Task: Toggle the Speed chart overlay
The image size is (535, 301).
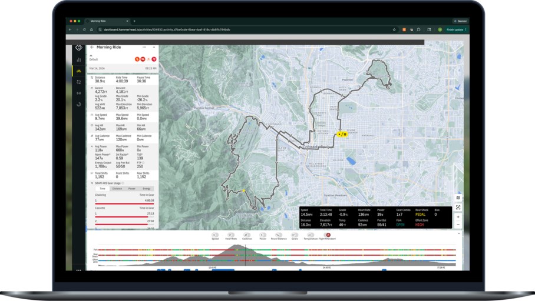Action: click(x=215, y=236)
